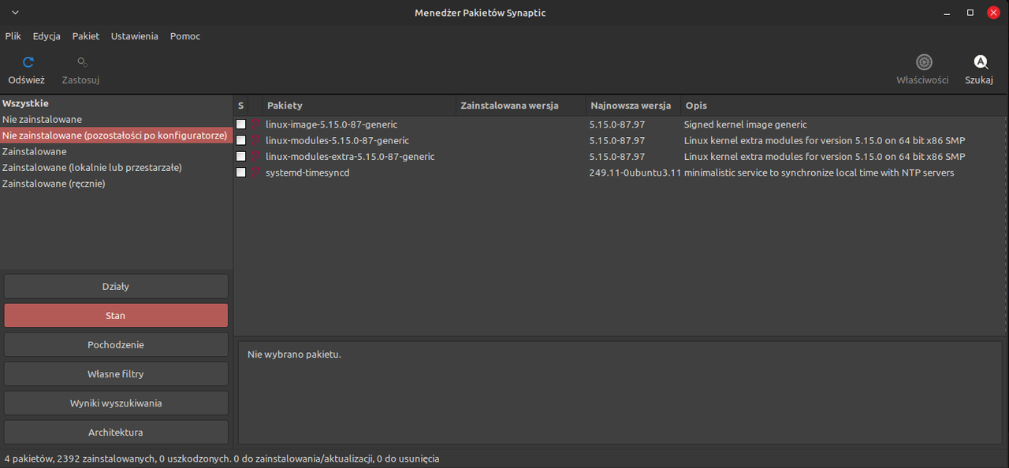Sort by the S column header
Image resolution: width=1009 pixels, height=468 pixels.
[x=241, y=105]
